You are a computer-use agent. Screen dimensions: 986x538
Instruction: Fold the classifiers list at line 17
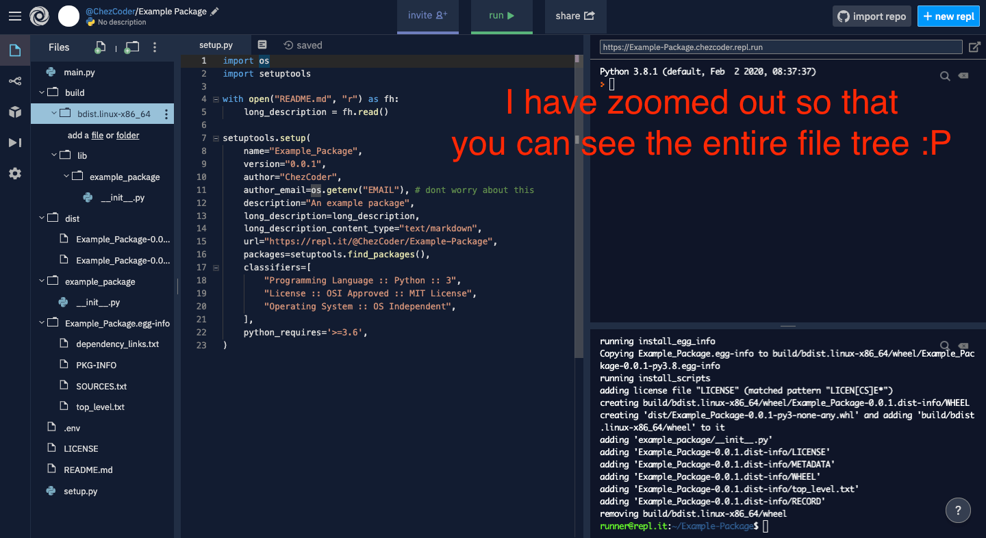pyautogui.click(x=216, y=268)
